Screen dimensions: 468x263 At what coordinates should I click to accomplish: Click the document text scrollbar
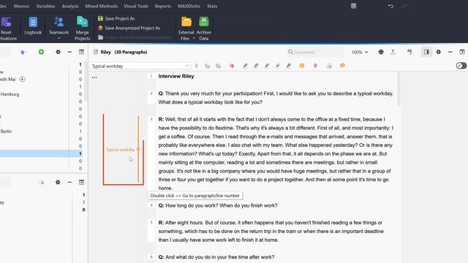(399, 89)
